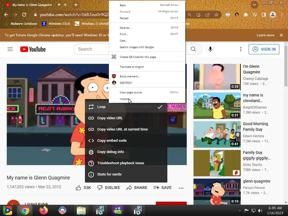This screenshot has height=216, width=288.
Task: Open my name is cleveland thumbnail
Action: [217, 106]
